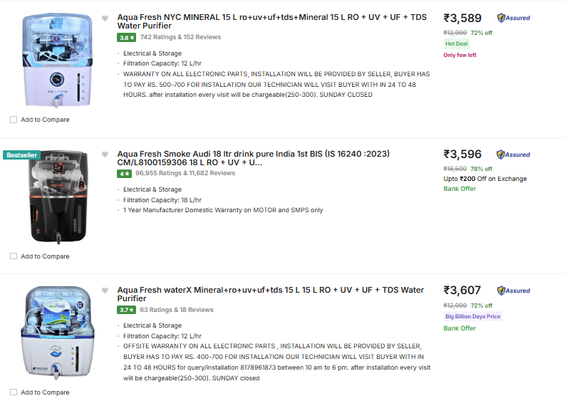Tick Add to Compare for Smoke Audi purifier
Screen dimensions: 565x396
click(14, 256)
